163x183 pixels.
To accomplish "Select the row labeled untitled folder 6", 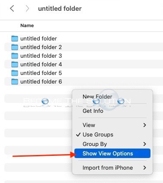I will [x=83, y=81].
